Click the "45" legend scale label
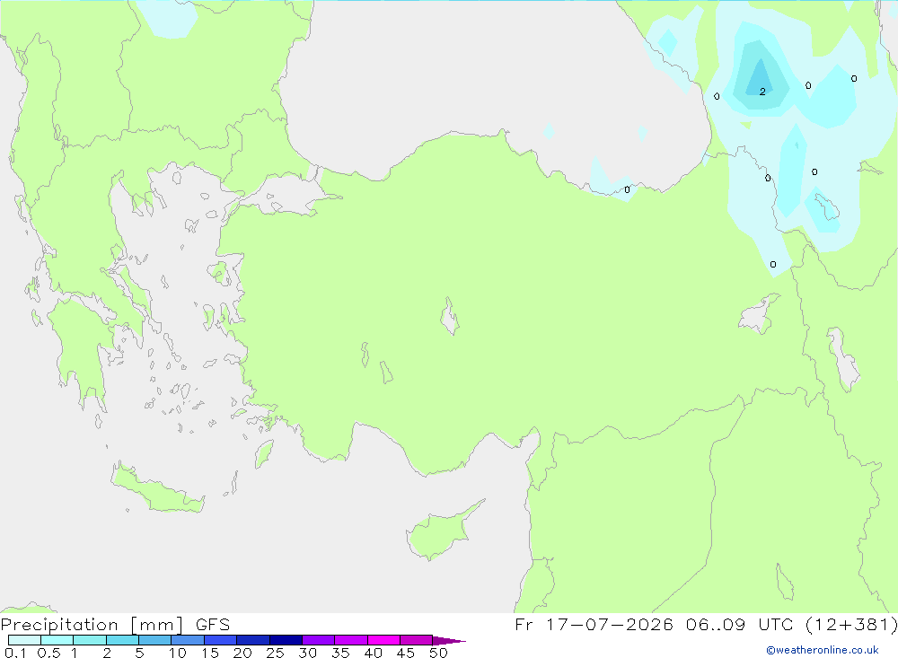The image size is (898, 658). pyautogui.click(x=406, y=653)
